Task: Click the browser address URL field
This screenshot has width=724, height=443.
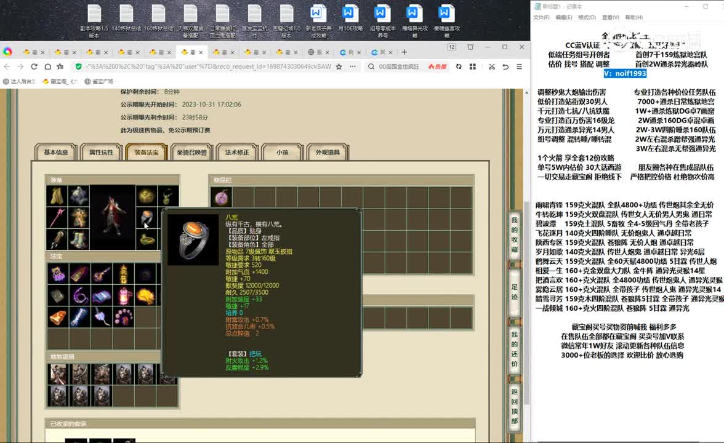Action: pyautogui.click(x=209, y=66)
